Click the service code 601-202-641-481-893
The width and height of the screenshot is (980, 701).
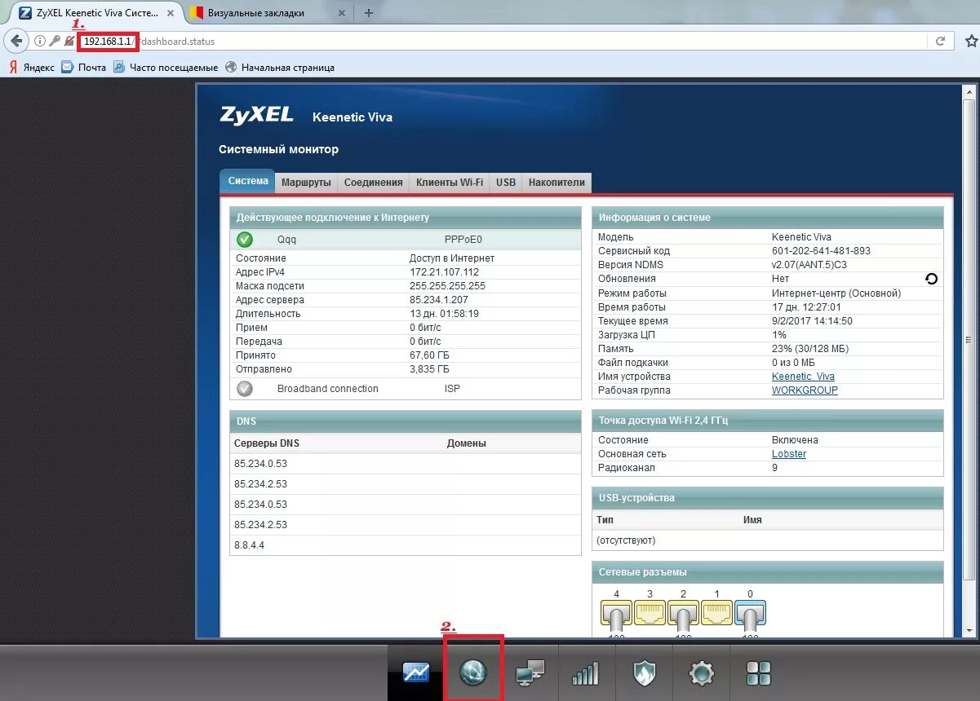point(821,251)
